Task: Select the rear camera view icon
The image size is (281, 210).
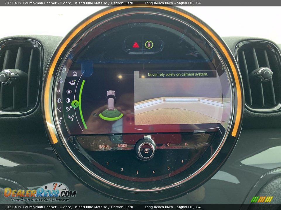Action: click(72, 82)
